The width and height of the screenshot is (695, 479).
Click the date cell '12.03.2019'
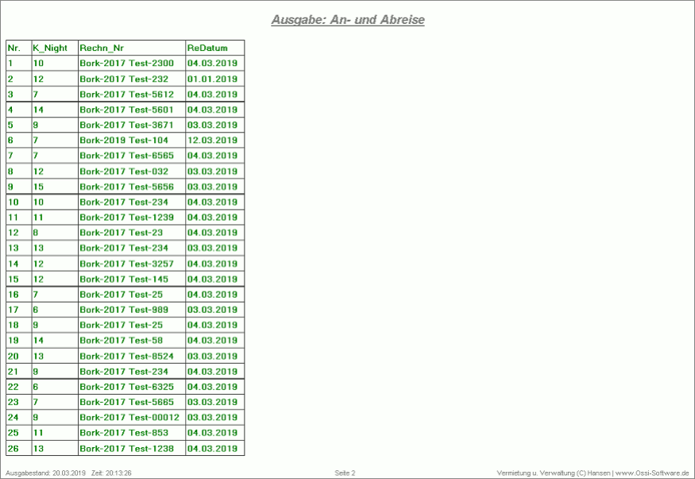point(212,141)
